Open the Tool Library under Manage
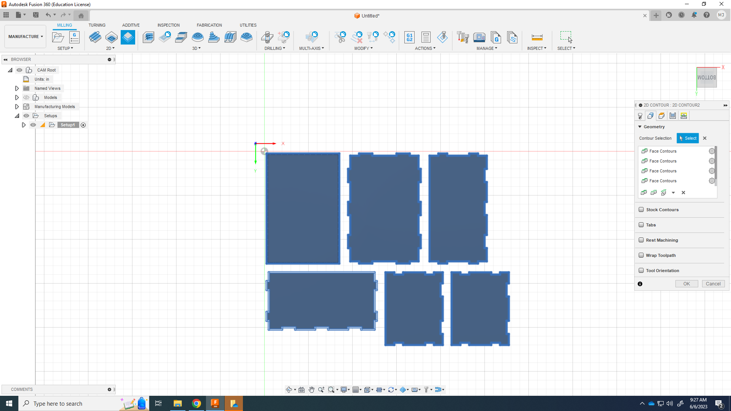 coord(463,37)
